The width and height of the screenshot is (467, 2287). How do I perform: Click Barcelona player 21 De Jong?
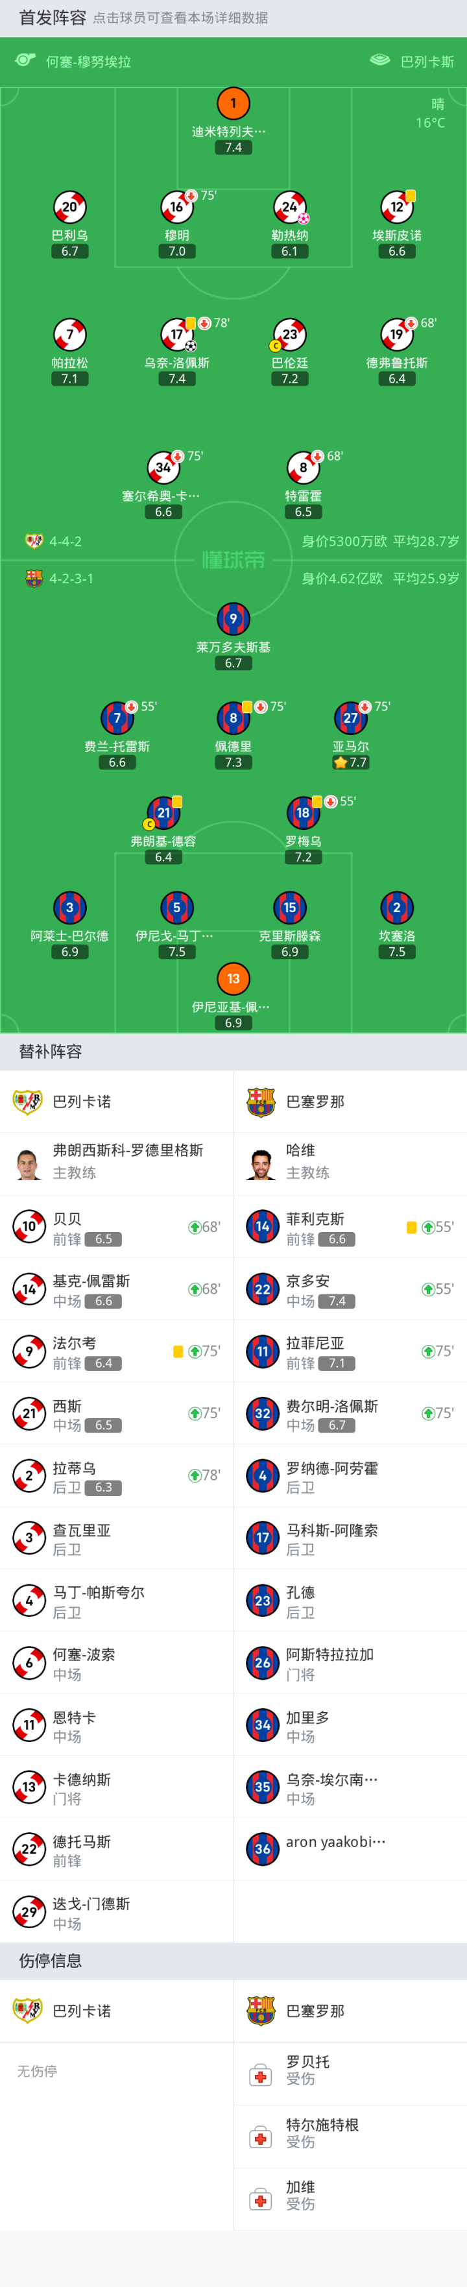[x=163, y=812]
